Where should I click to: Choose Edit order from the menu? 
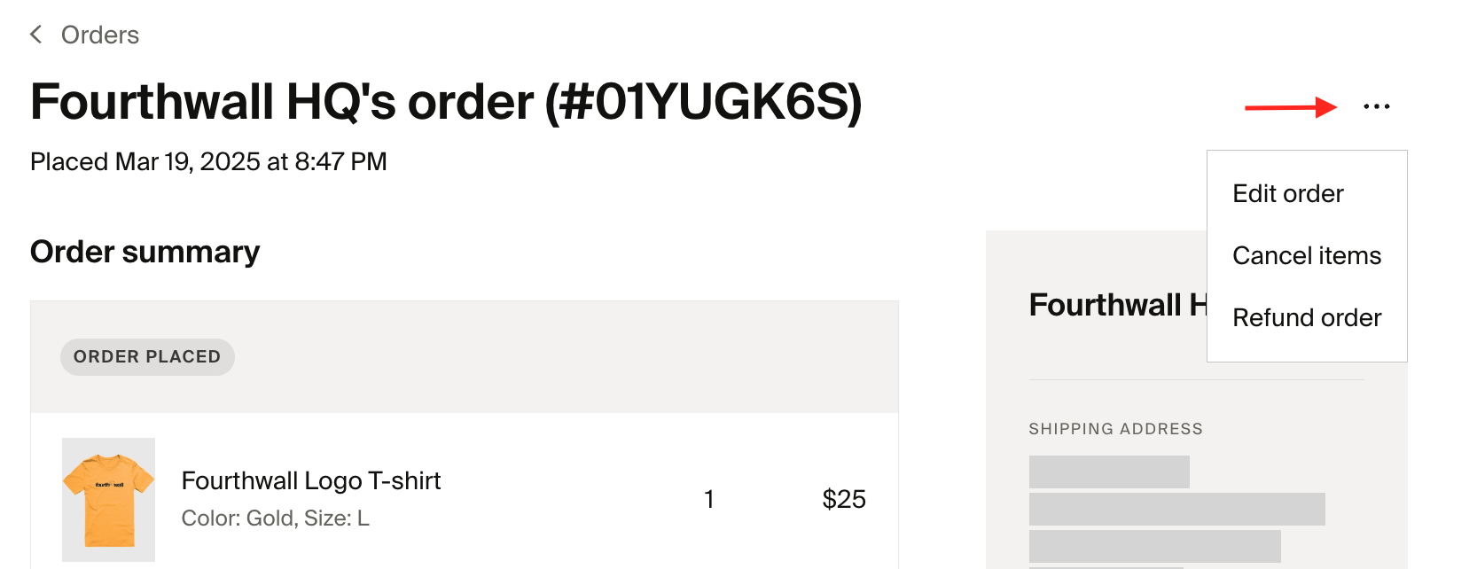[x=1287, y=193]
